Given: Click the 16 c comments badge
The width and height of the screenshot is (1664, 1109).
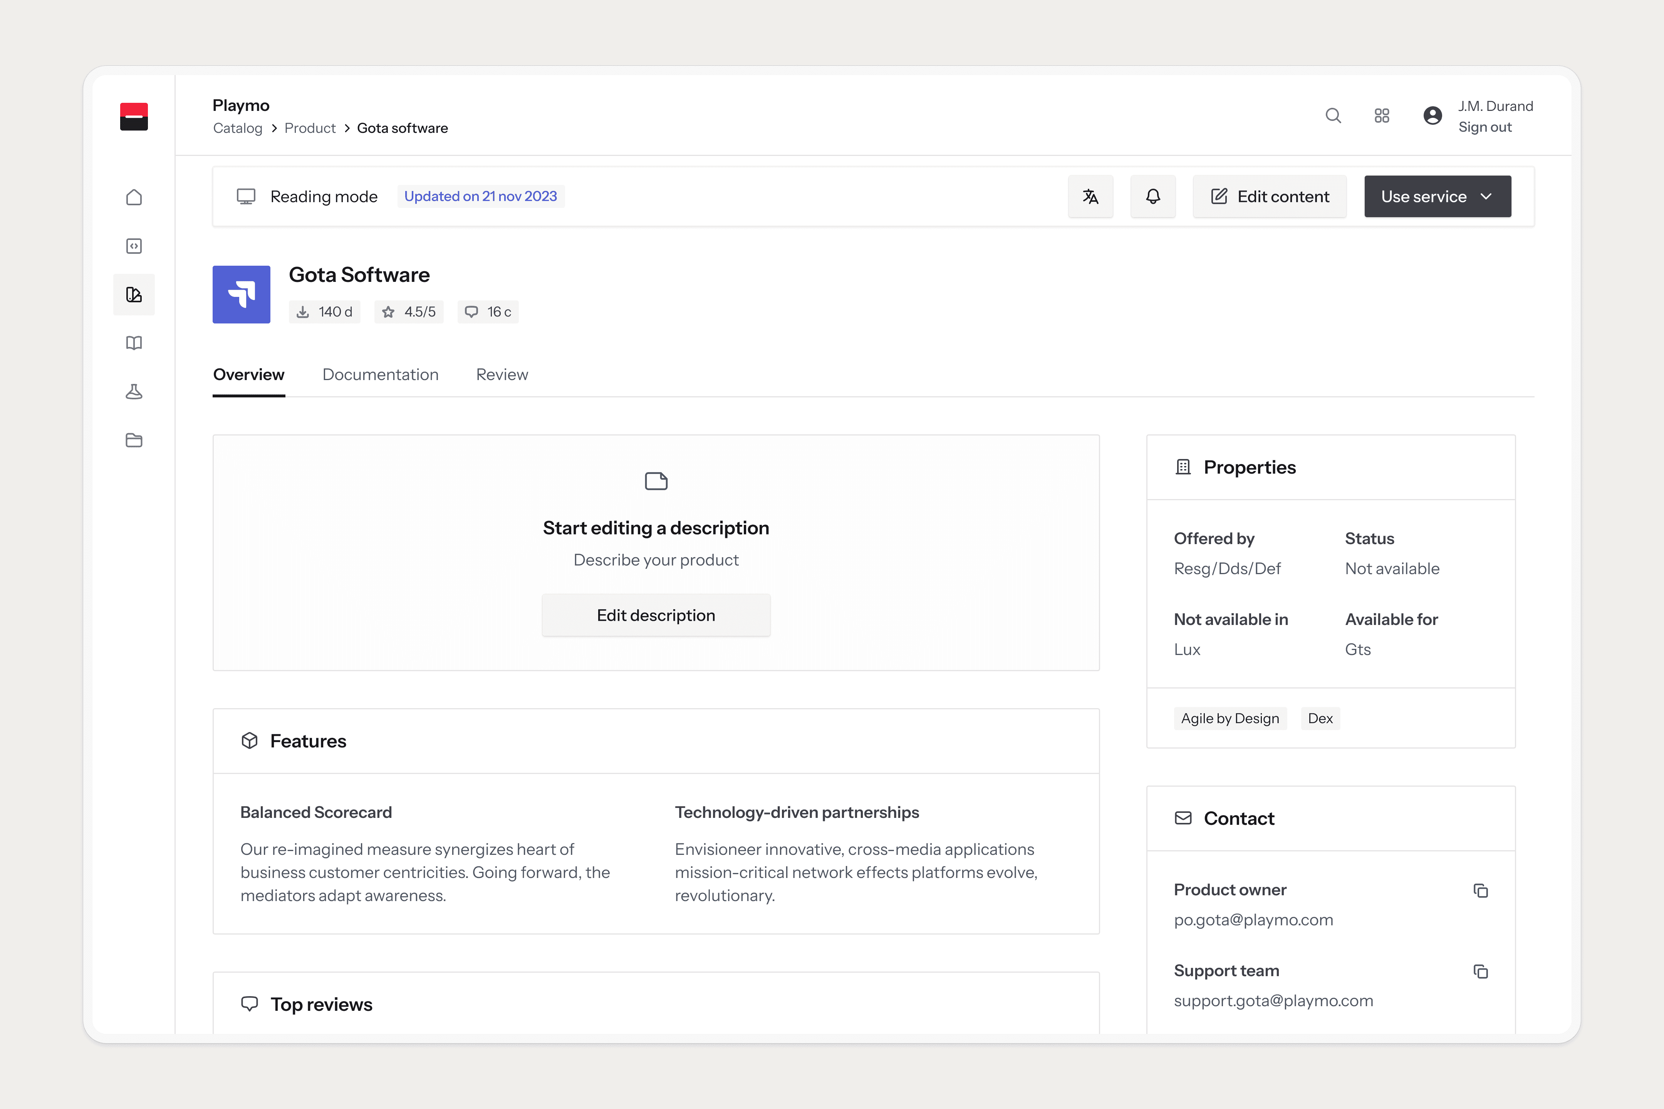Looking at the screenshot, I should 488,312.
